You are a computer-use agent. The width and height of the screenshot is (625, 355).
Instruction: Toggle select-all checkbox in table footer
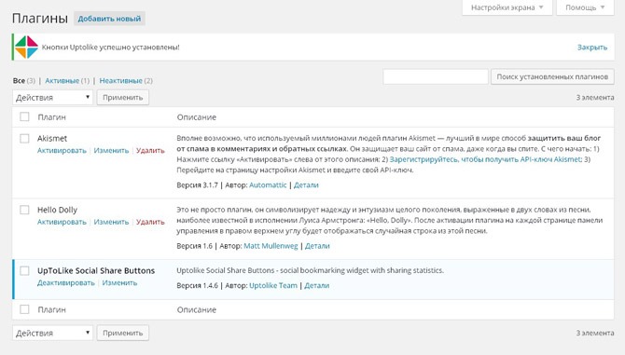[x=24, y=309]
